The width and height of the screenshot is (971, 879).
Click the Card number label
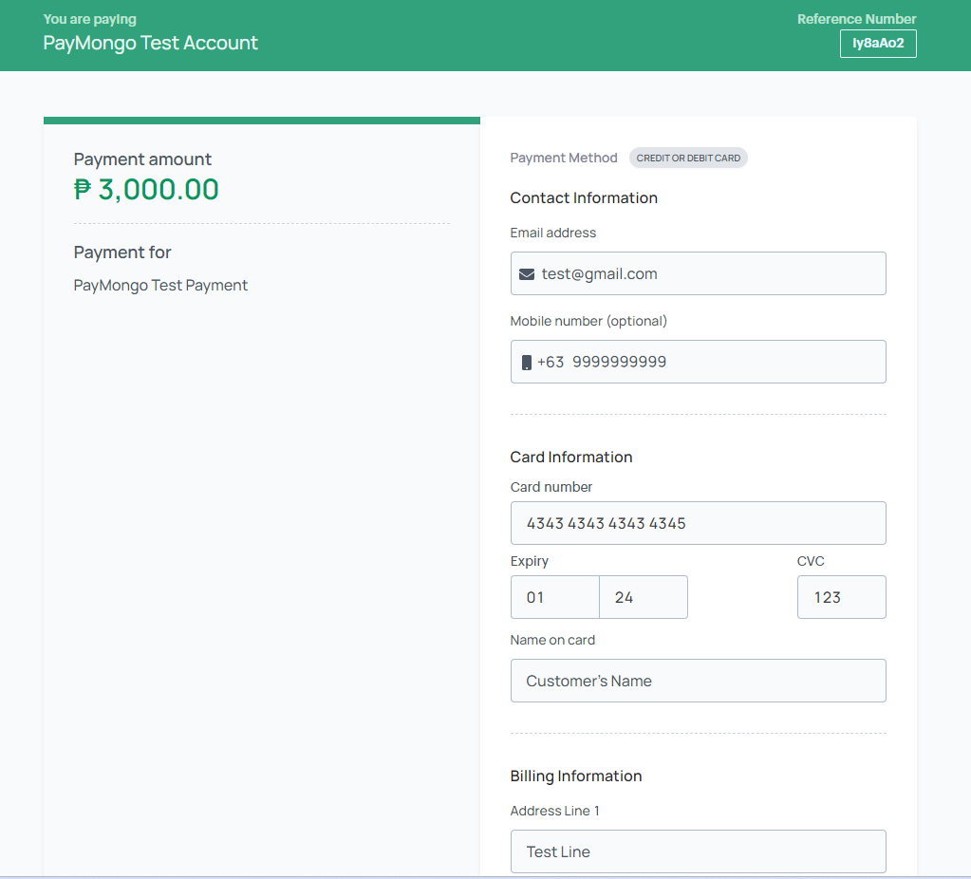tap(551, 488)
